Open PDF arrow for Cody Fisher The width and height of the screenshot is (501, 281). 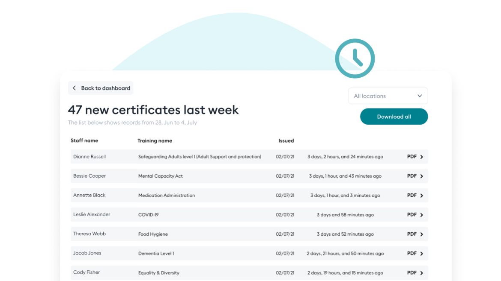click(421, 273)
